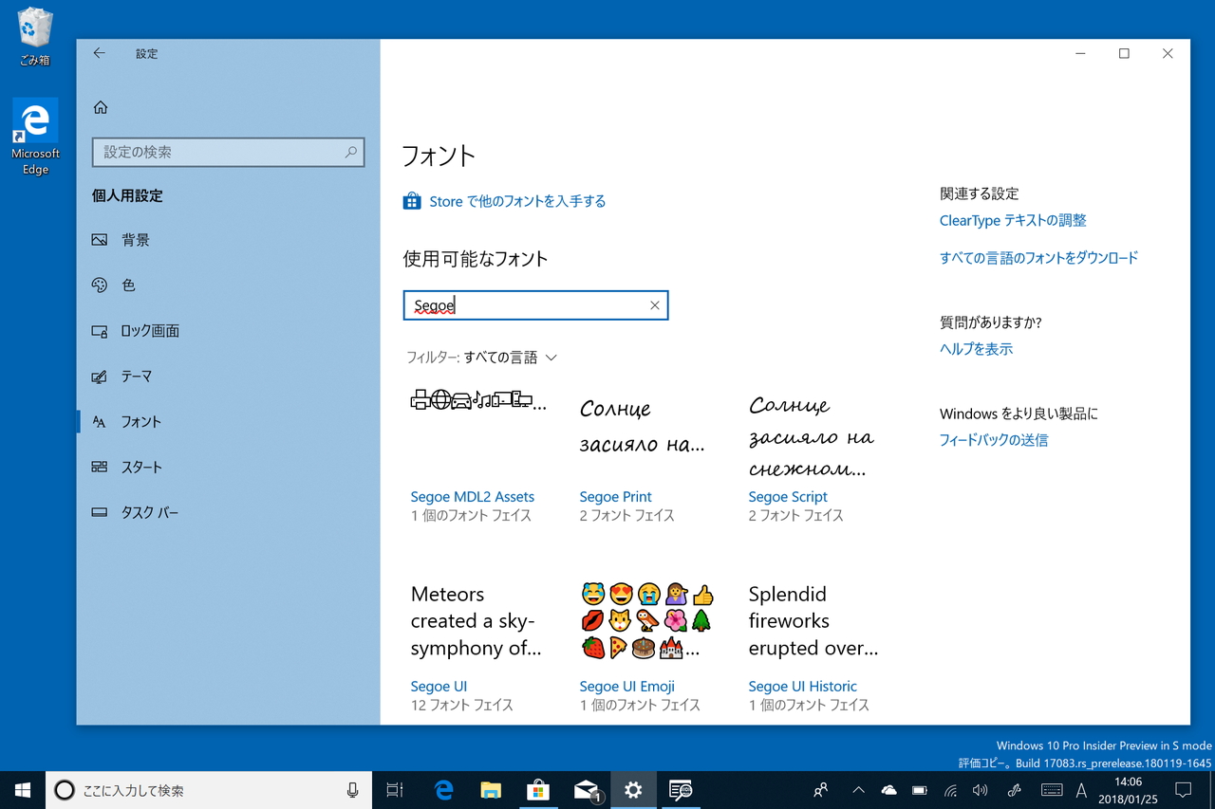Open the ヘルプを表示 link
1215x809 pixels.
976,349
